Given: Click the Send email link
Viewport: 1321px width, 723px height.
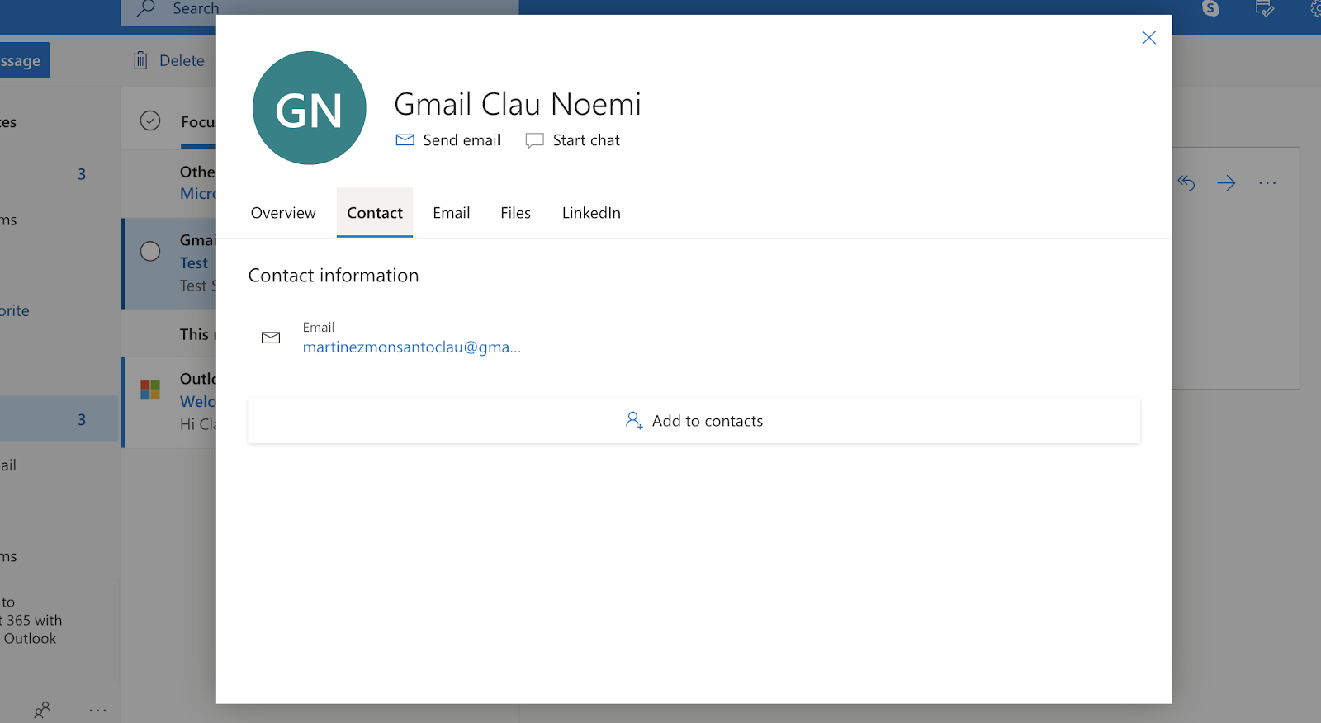Looking at the screenshot, I should pyautogui.click(x=448, y=140).
